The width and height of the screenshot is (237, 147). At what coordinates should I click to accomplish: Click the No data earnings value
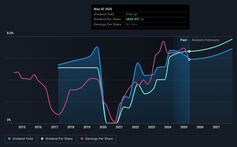coord(132,24)
